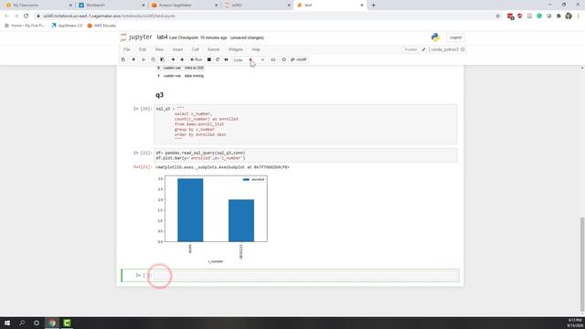Screen dimensions: 585x329
Task: Open the browser extensions puzzle icon
Action: tap(558, 16)
